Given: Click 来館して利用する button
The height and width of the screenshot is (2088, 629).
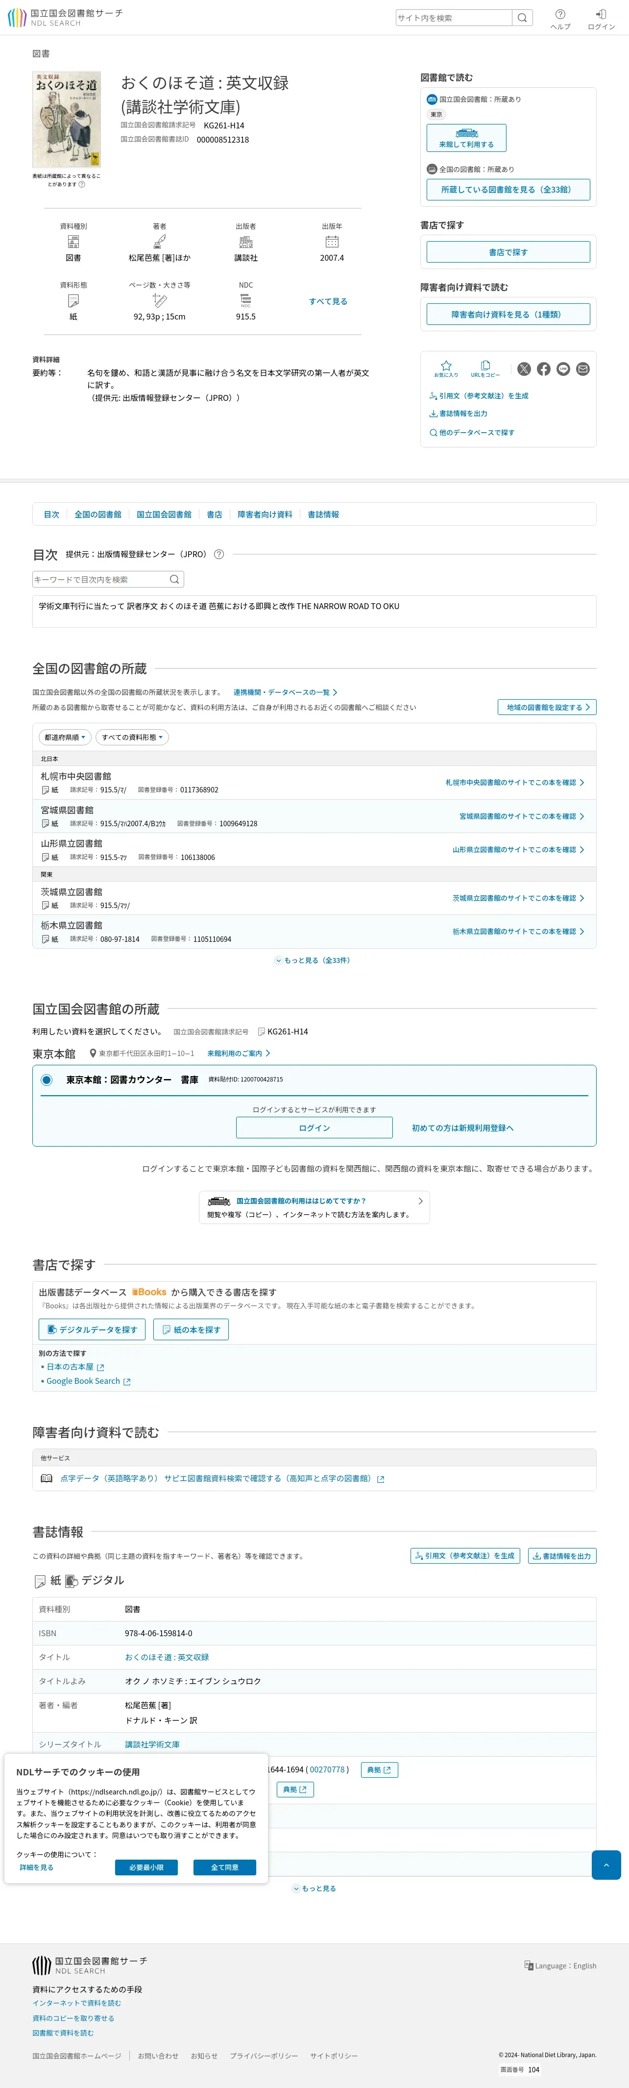Looking at the screenshot, I should pos(467,138).
